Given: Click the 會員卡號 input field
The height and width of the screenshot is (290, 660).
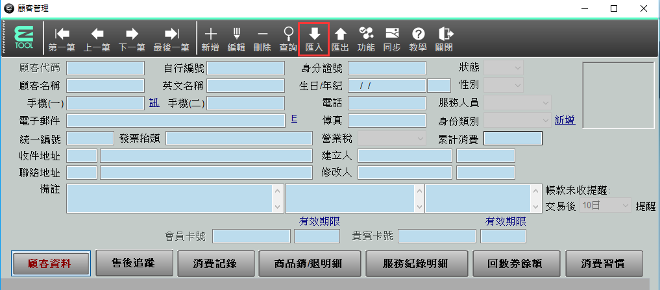Looking at the screenshot, I should (251, 237).
